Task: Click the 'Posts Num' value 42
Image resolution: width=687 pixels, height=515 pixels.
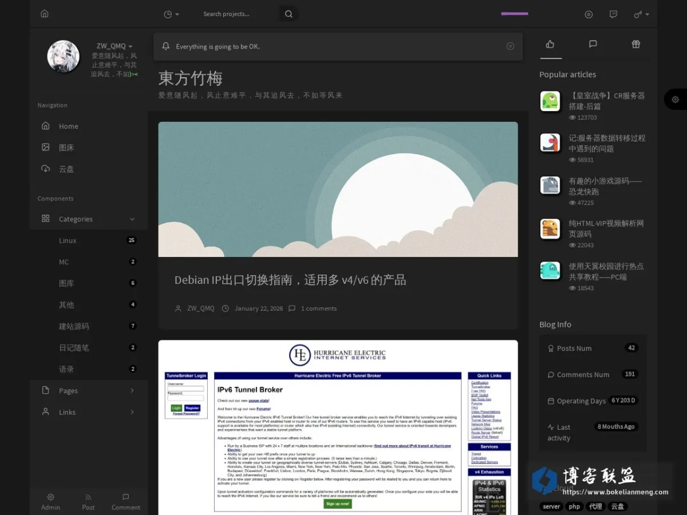Action: tap(631, 347)
